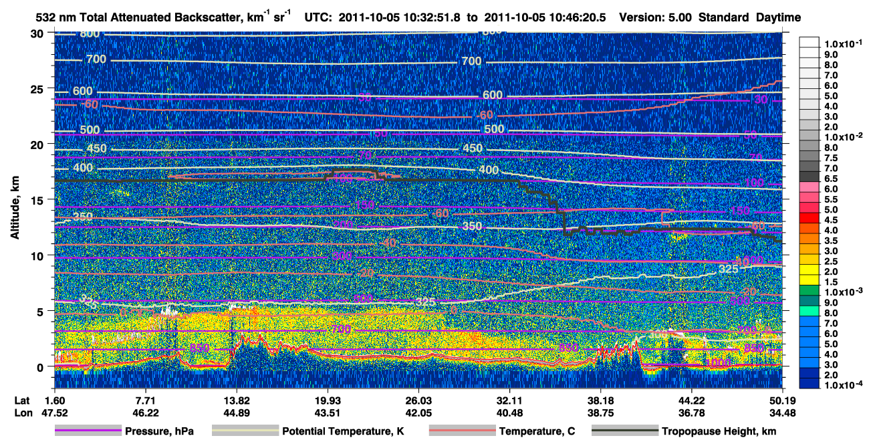Click the longitude value '46.22'
This screenshot has height=446, width=869.
pyautogui.click(x=145, y=413)
